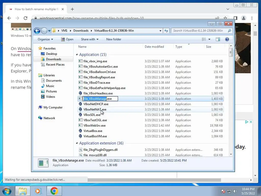Click the file_VBoxBalloonCtrl.exe file icon
The width and height of the screenshot is (261, 196).
pyautogui.click(x=80, y=72)
